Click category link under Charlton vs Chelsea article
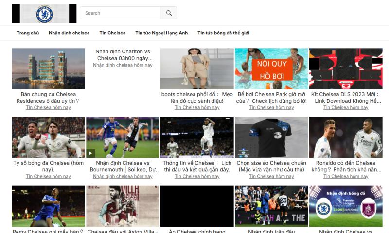 point(123,65)
